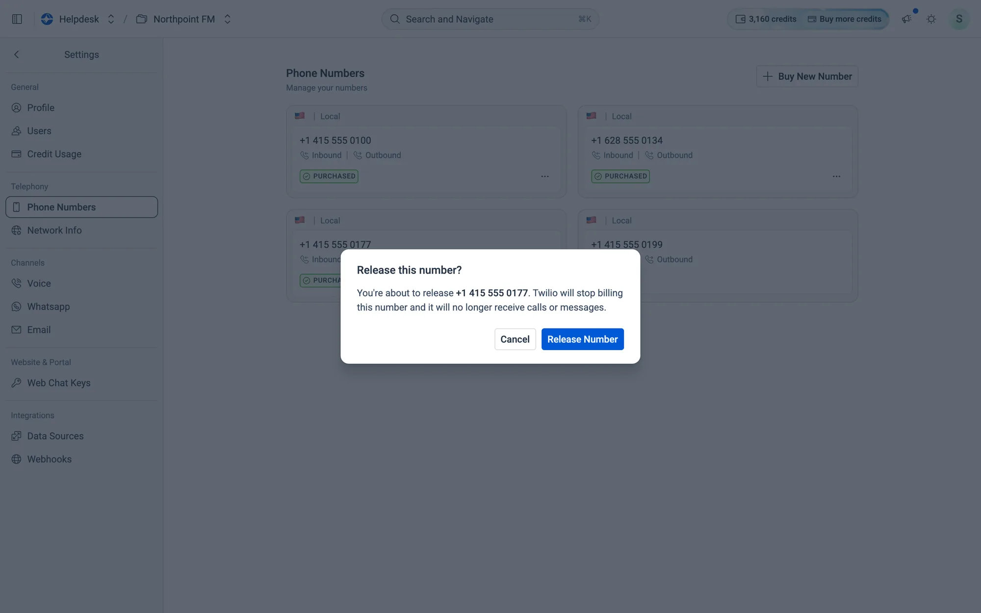
Task: Cancel the release number dialog
Action: 515,339
